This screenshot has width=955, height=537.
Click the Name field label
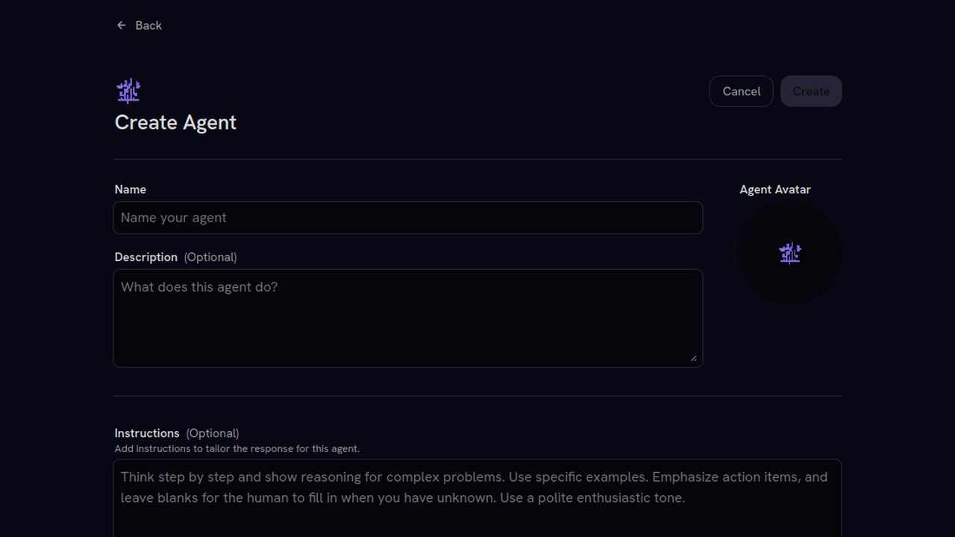[131, 189]
